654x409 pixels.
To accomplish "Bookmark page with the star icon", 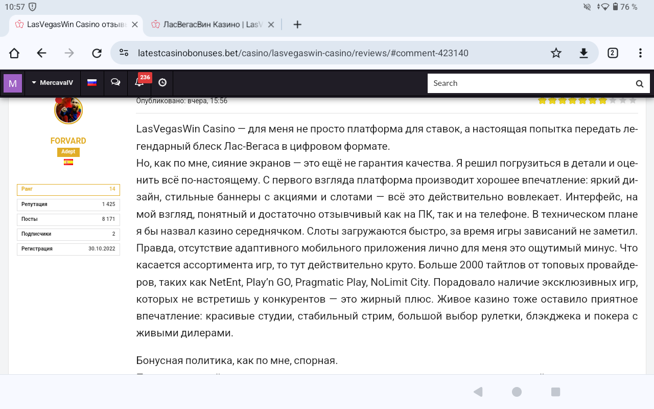I will 556,53.
